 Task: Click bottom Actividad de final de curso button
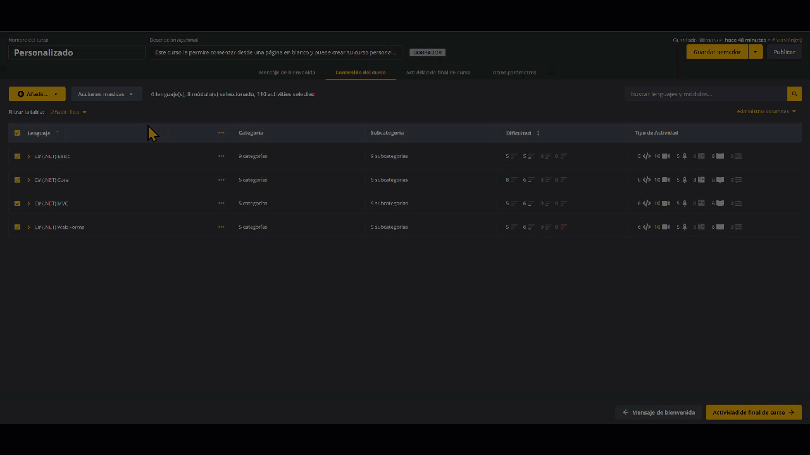click(x=754, y=412)
